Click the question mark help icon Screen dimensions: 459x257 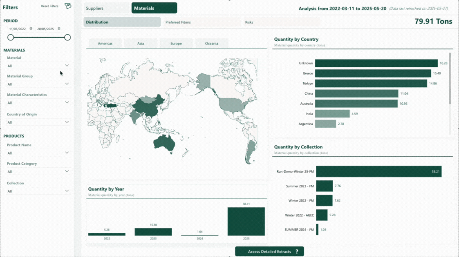click(297, 252)
